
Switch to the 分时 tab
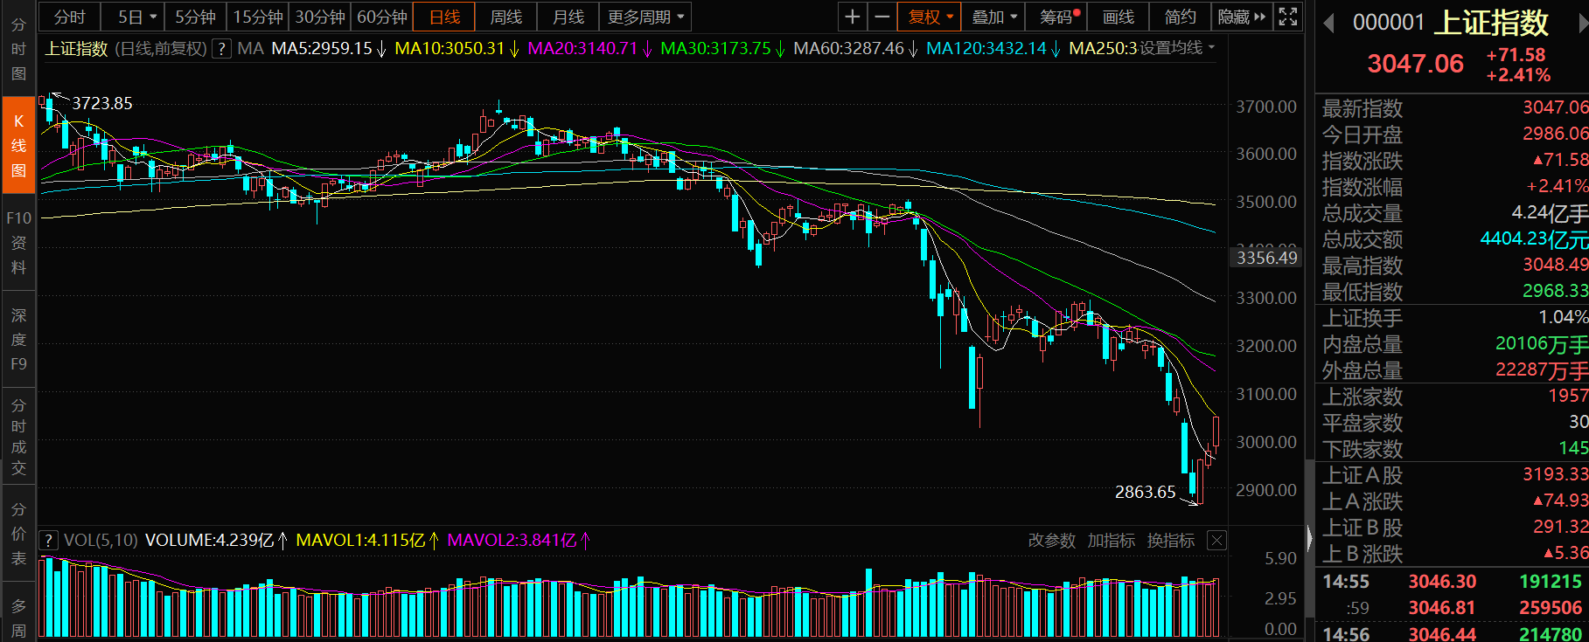(x=70, y=17)
